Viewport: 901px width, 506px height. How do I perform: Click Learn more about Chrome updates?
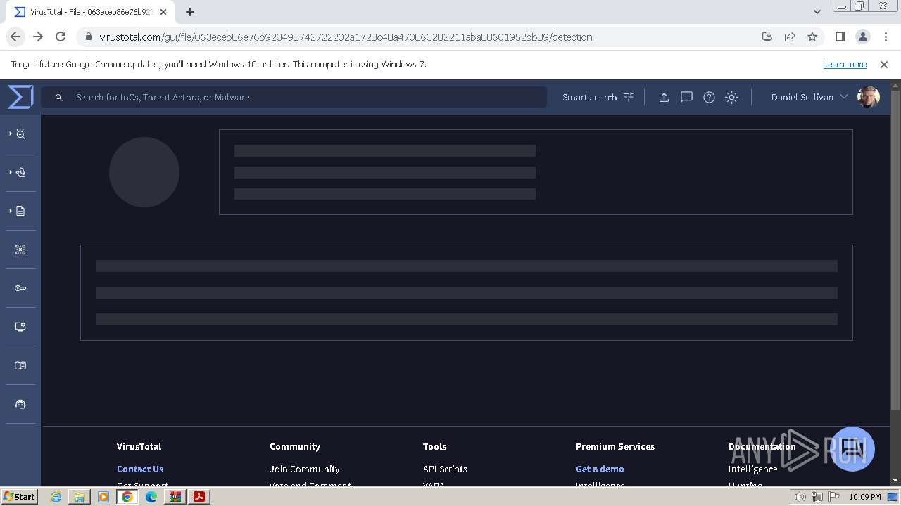pos(845,64)
